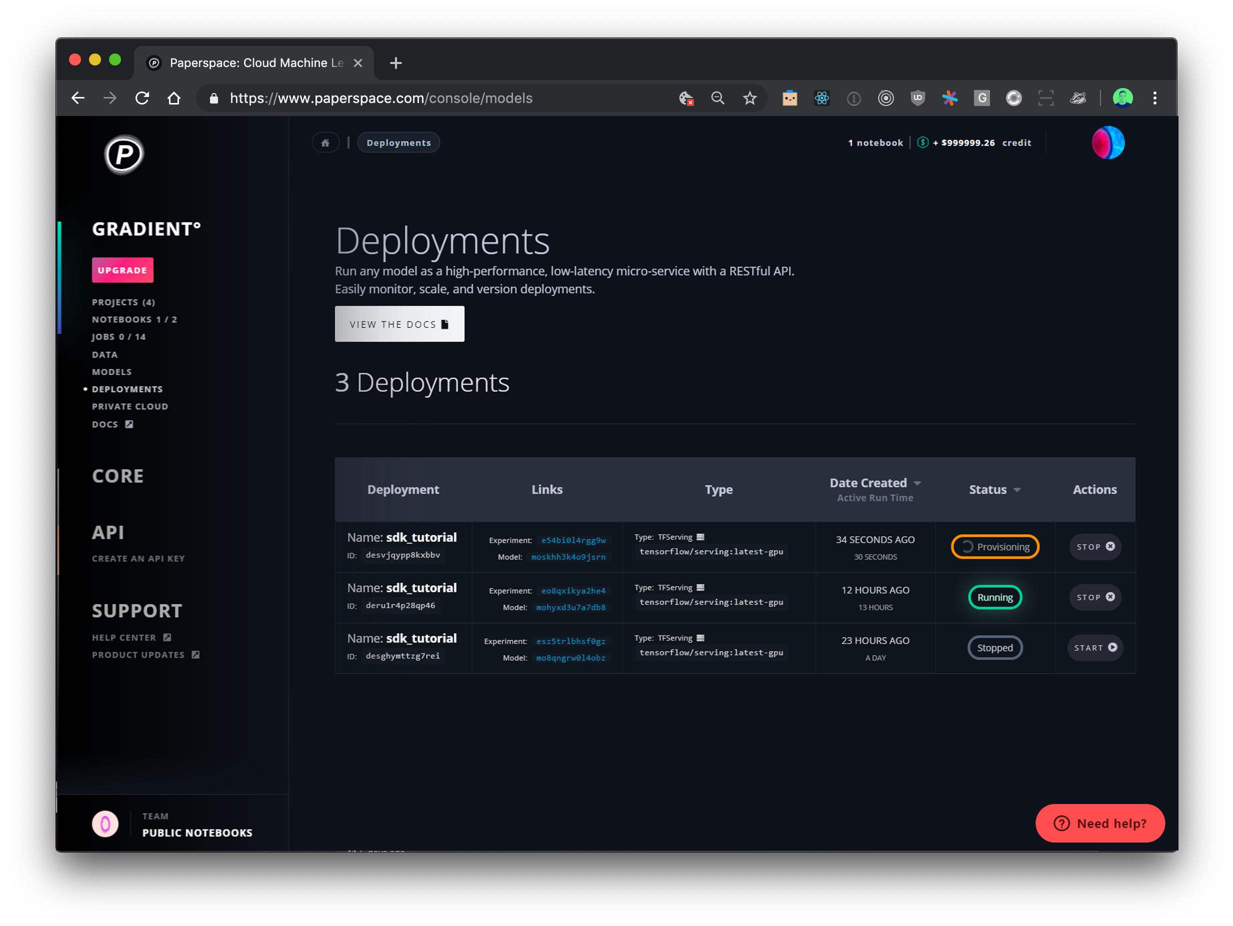Click the View the Docs button
This screenshot has width=1233, height=926.
point(399,324)
